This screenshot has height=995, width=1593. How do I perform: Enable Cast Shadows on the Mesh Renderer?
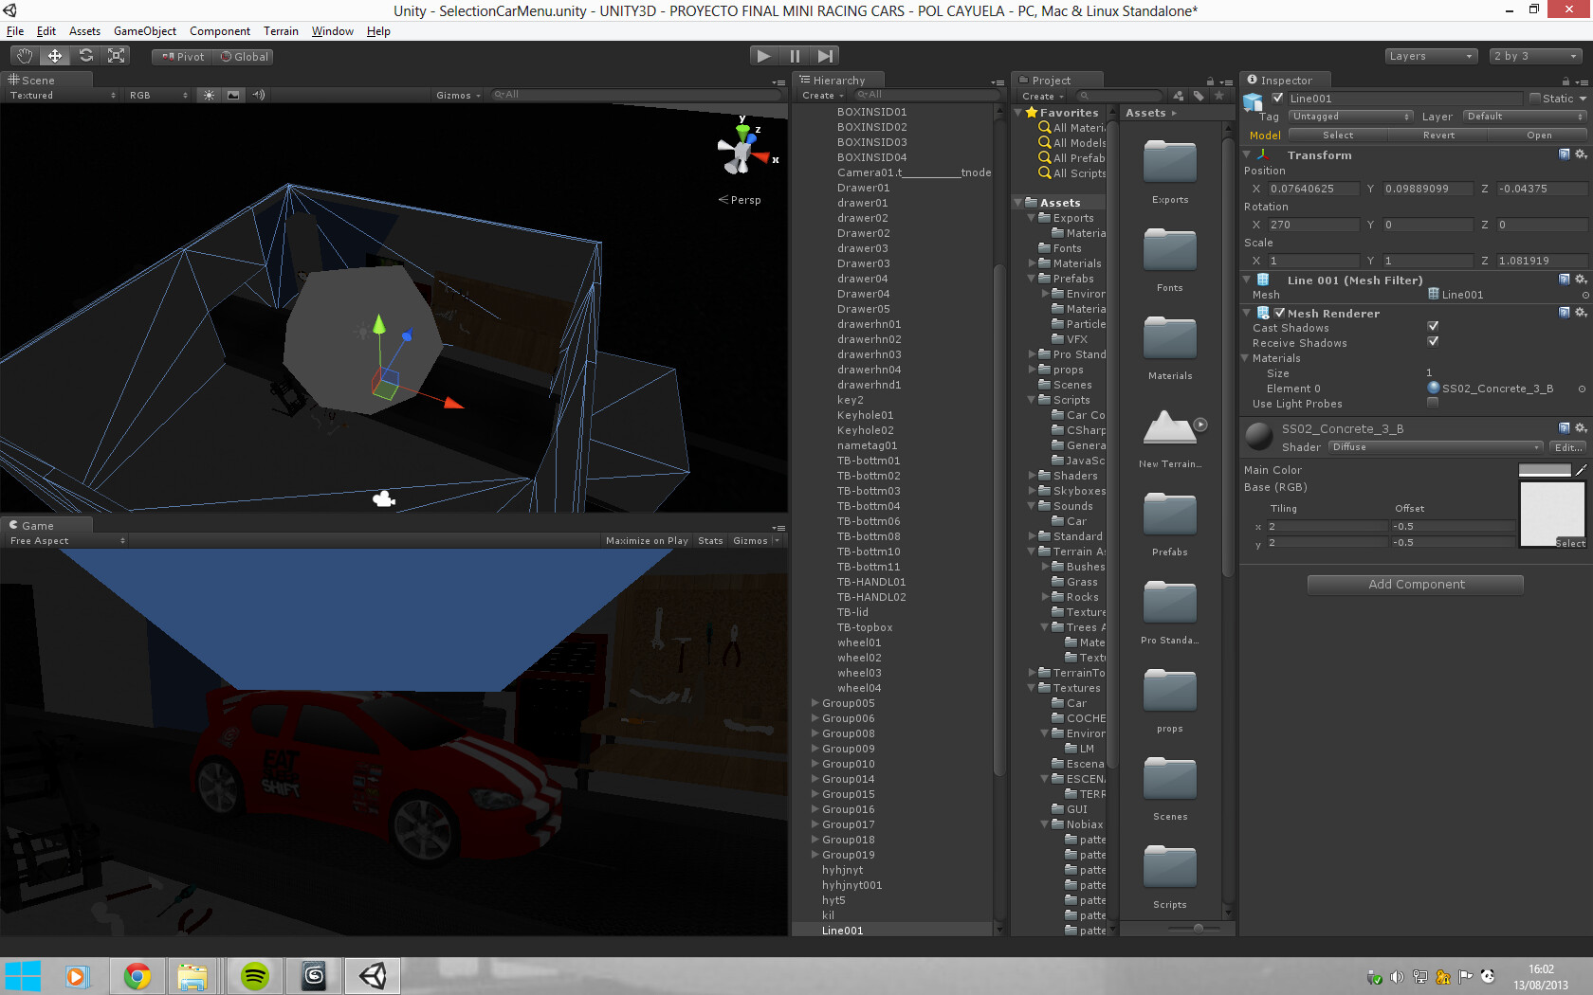pyautogui.click(x=1433, y=325)
